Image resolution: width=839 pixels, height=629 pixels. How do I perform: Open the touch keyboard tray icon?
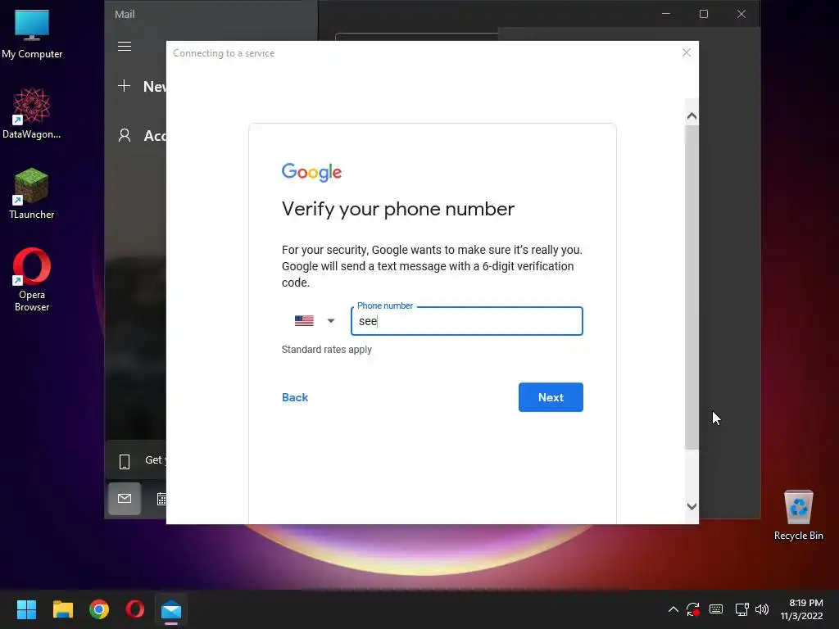(716, 609)
